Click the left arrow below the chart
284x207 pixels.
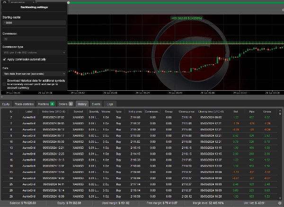point(1,97)
